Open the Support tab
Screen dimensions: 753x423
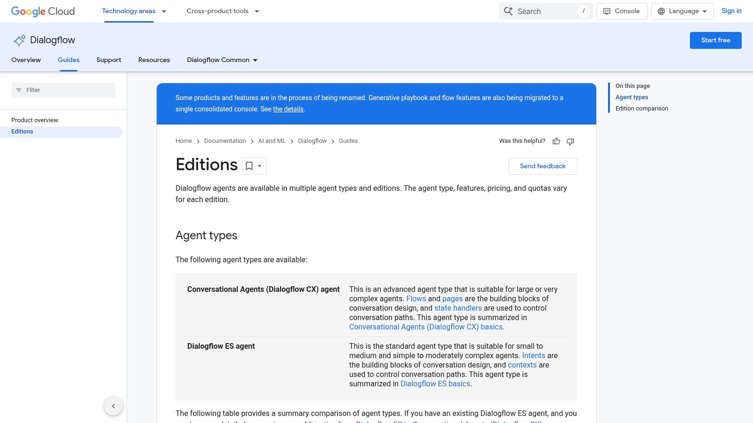tap(109, 60)
